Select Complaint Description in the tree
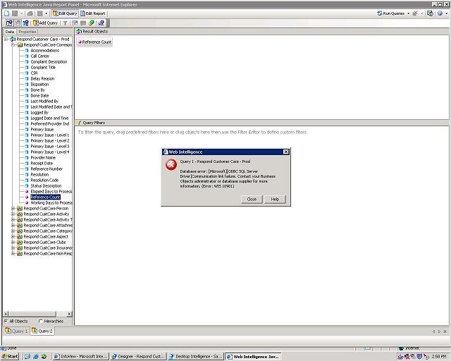This screenshot has width=451, height=361. click(49, 61)
